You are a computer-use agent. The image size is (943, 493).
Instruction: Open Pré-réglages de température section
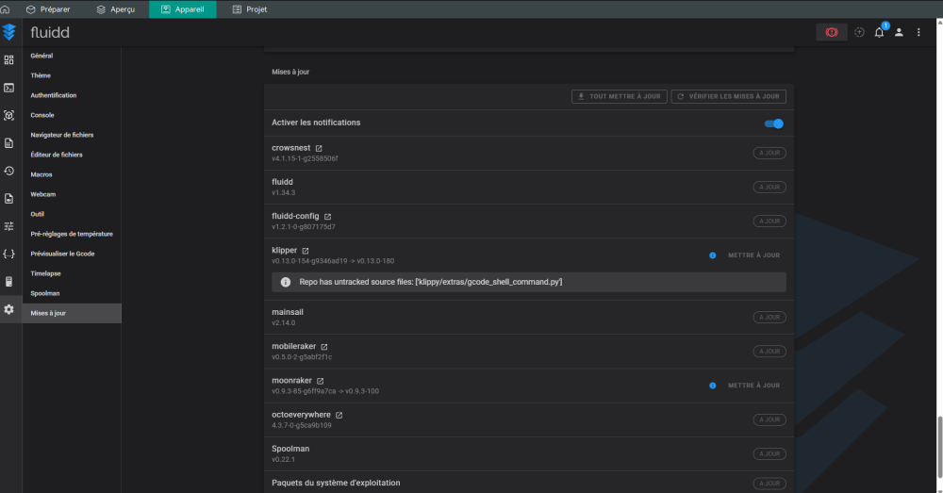pyautogui.click(x=72, y=235)
